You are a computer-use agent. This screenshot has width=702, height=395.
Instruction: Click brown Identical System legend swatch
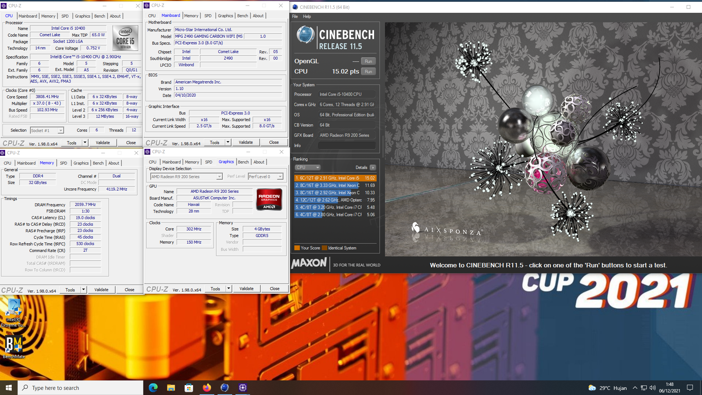pyautogui.click(x=324, y=248)
